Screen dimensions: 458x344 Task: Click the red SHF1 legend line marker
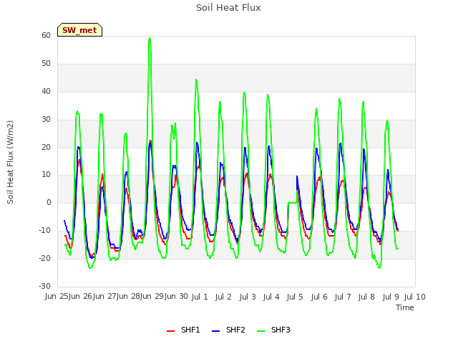(170, 331)
